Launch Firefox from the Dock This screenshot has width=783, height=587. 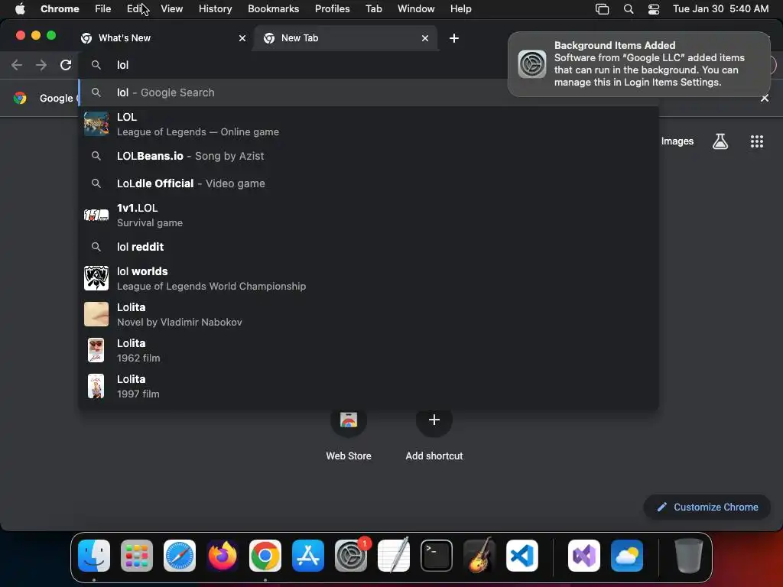coord(223,556)
